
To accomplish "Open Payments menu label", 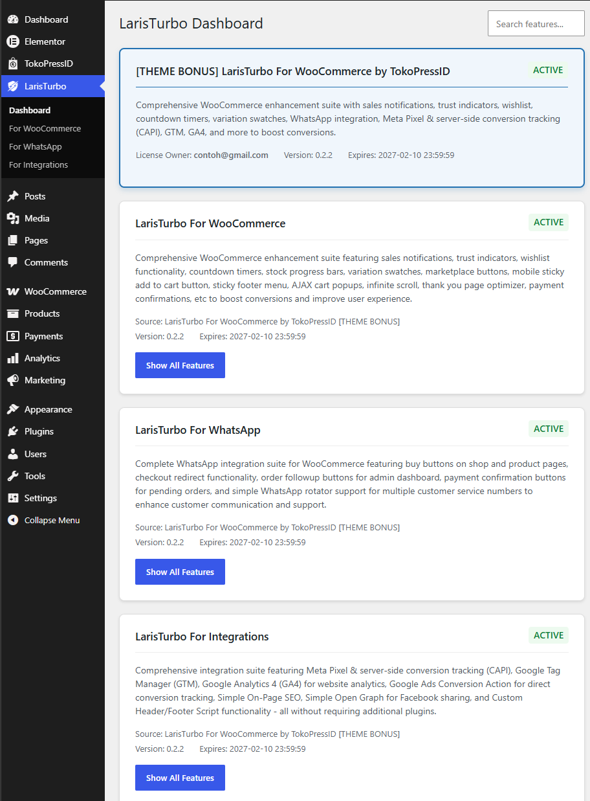I will 43,336.
